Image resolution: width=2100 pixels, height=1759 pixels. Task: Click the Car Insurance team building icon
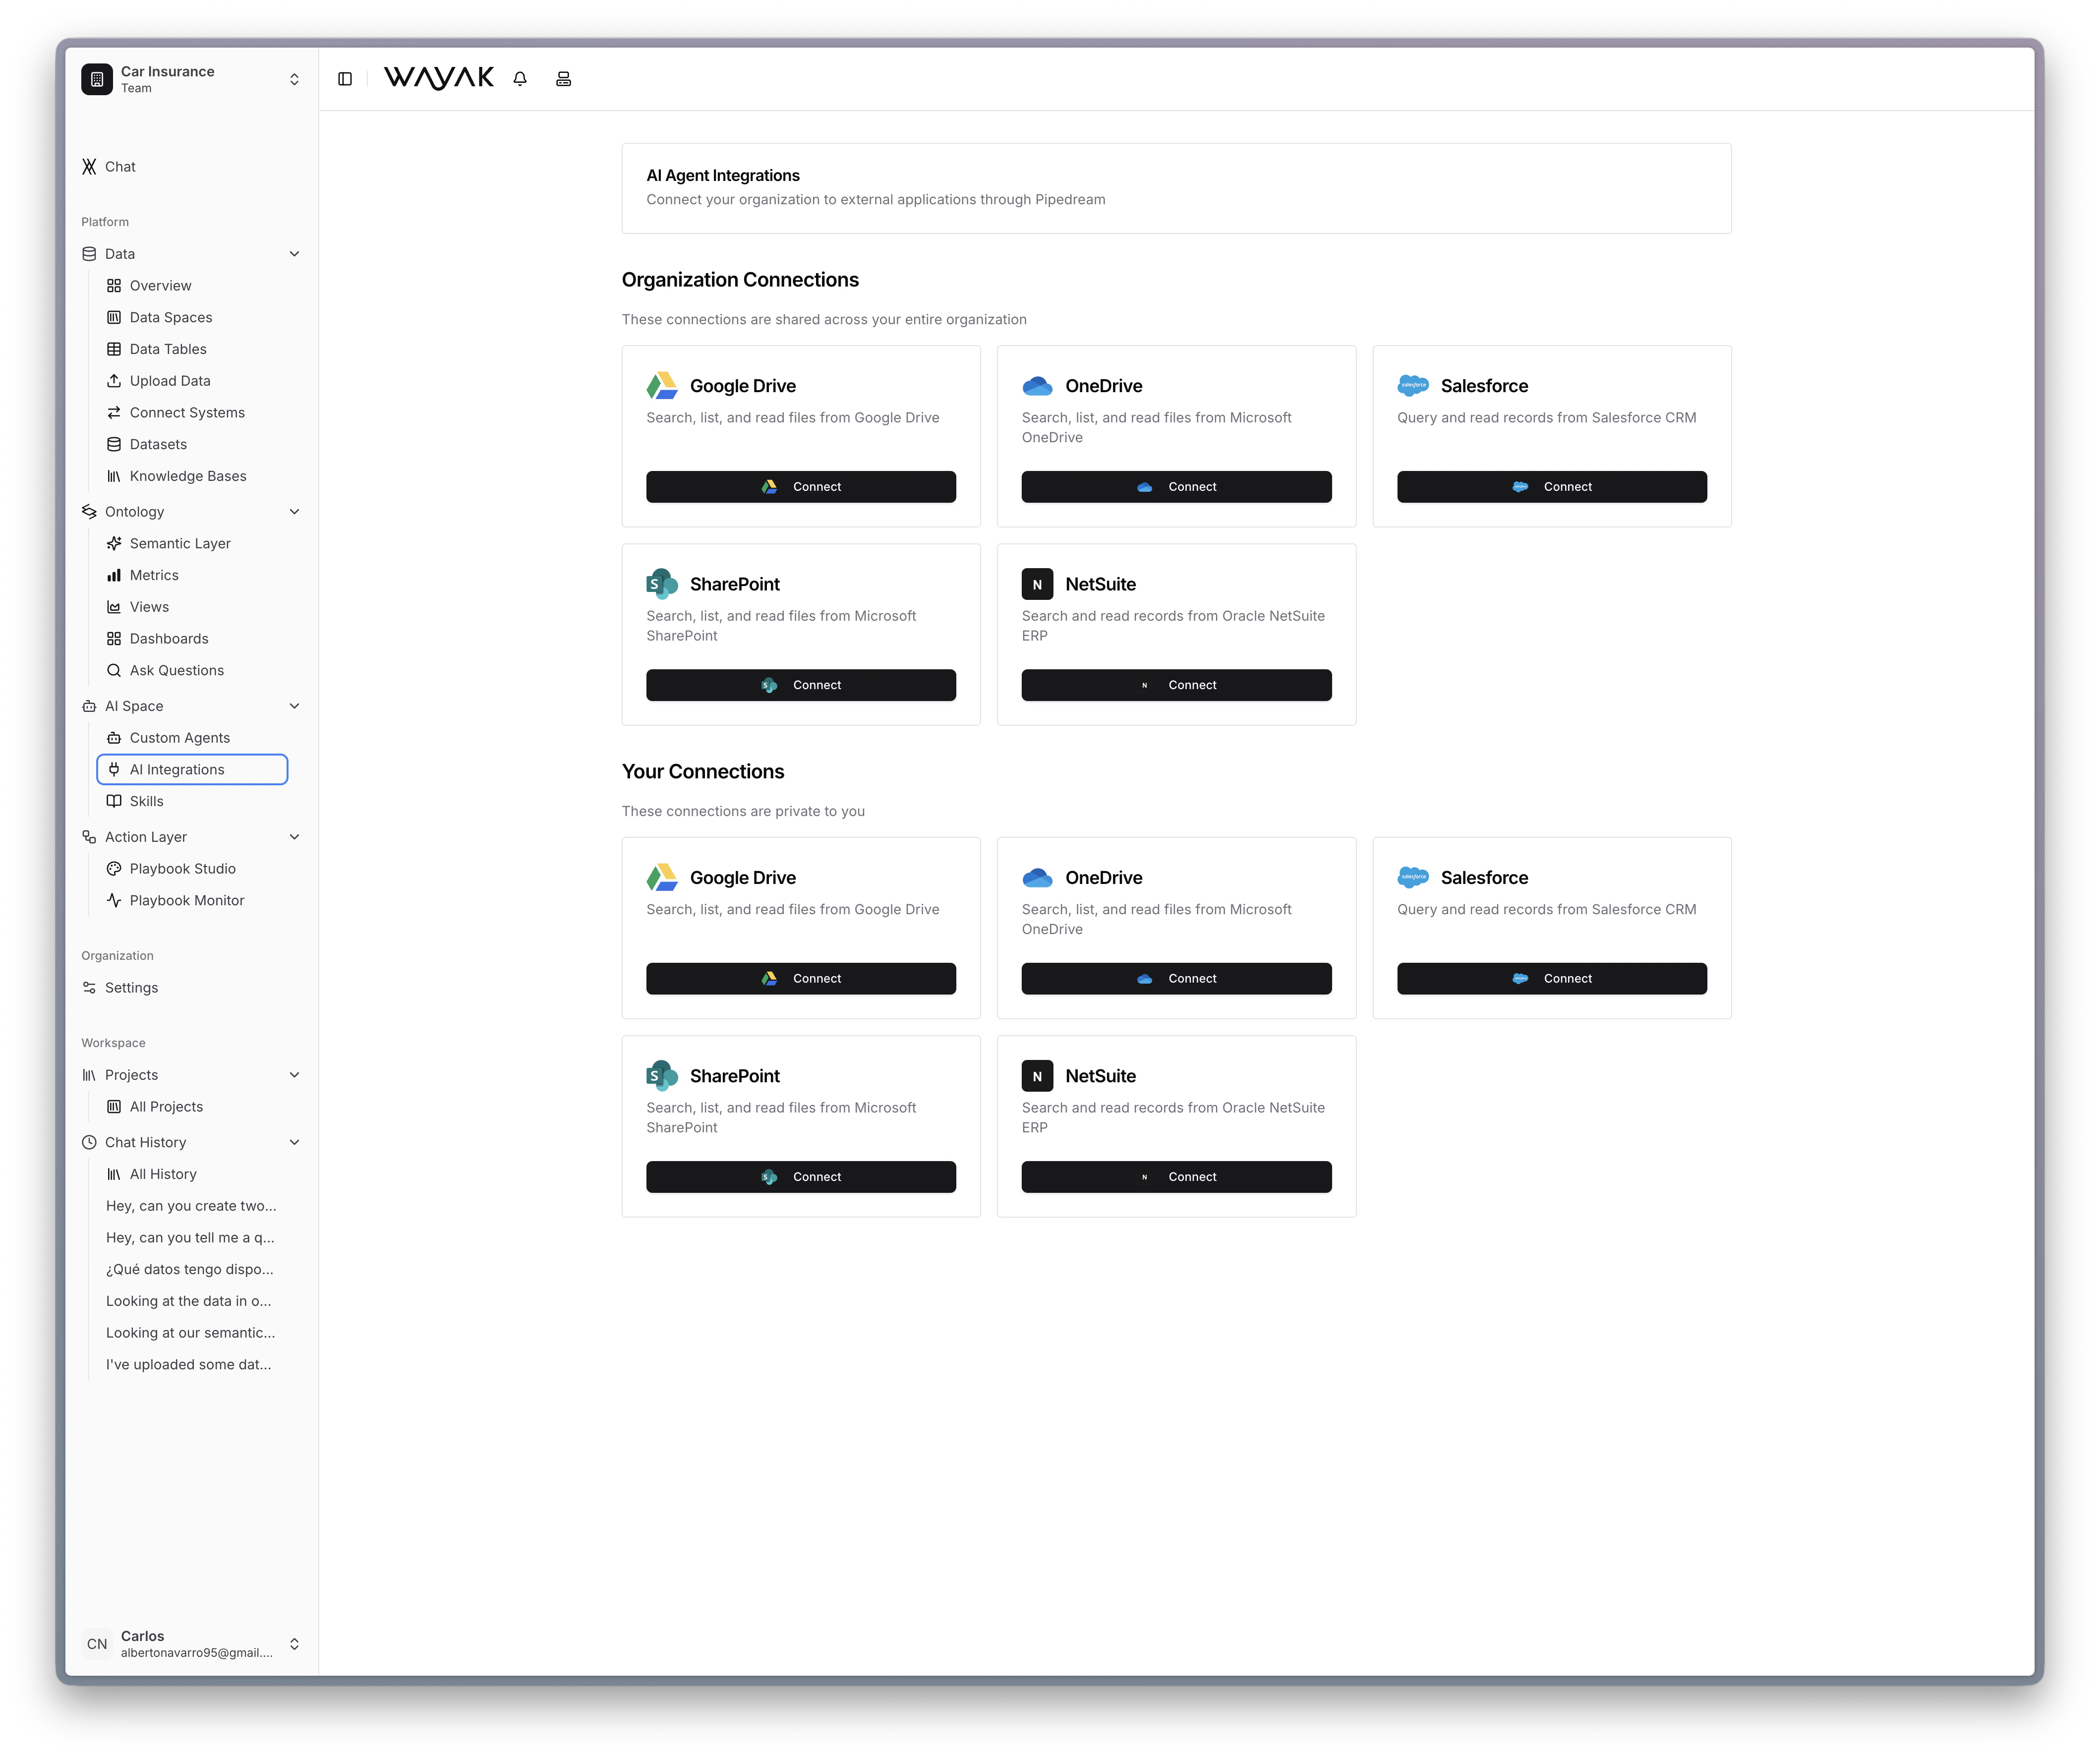(x=96, y=78)
